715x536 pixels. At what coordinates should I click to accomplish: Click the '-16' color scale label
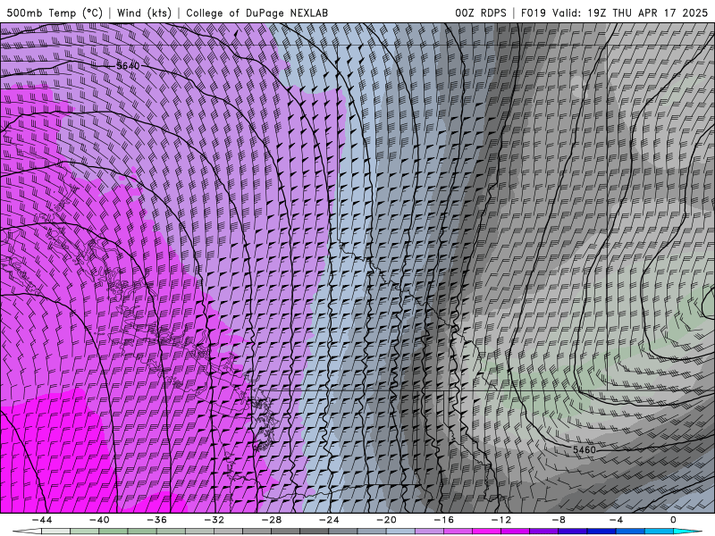443,520
